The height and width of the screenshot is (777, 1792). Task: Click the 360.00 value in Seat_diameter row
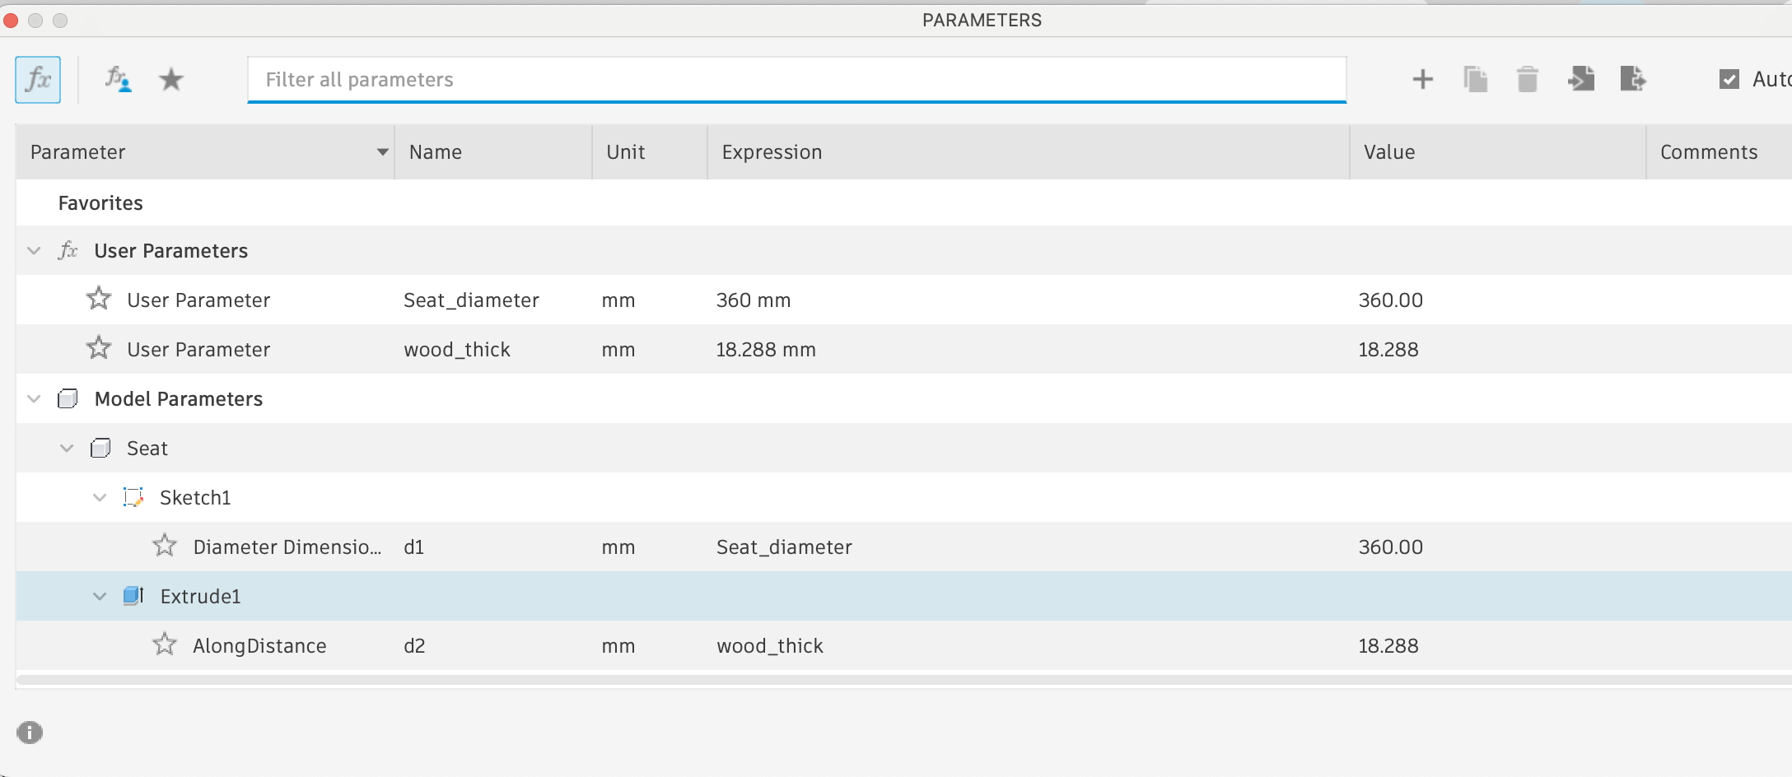tap(1390, 300)
